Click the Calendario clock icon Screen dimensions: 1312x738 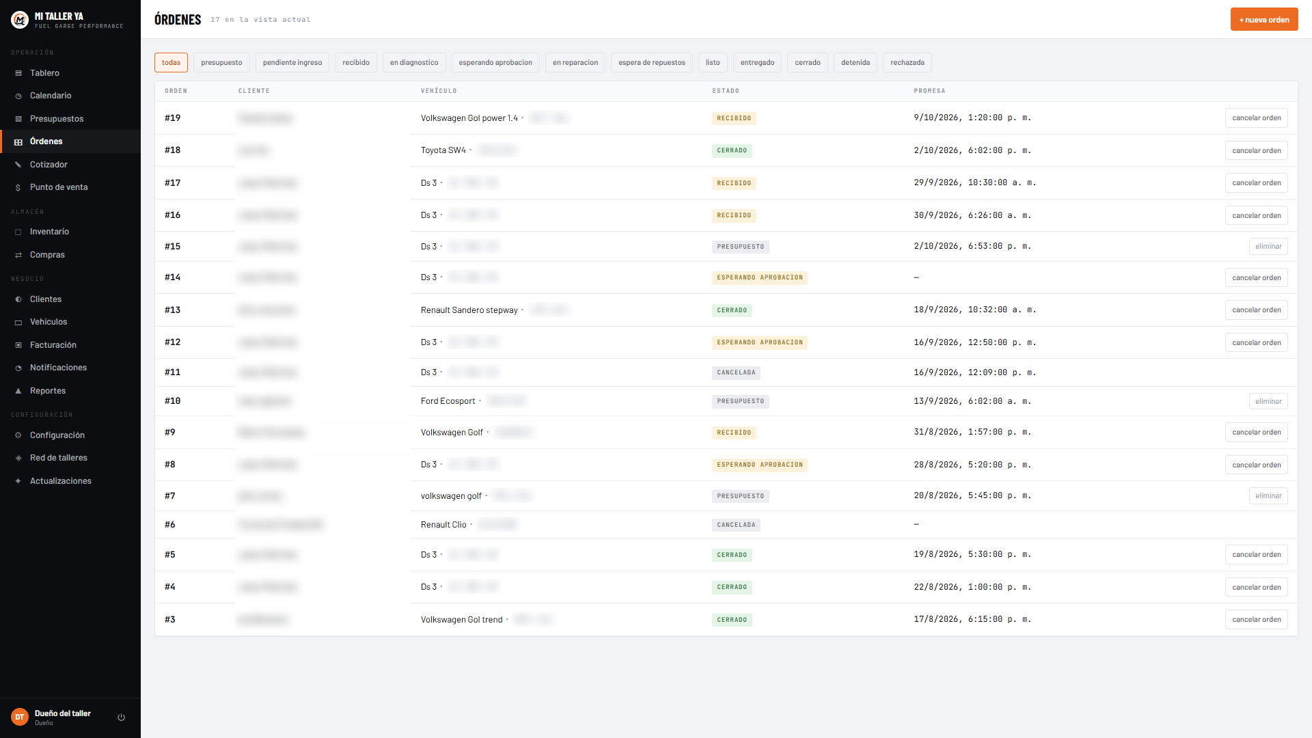pos(18,96)
